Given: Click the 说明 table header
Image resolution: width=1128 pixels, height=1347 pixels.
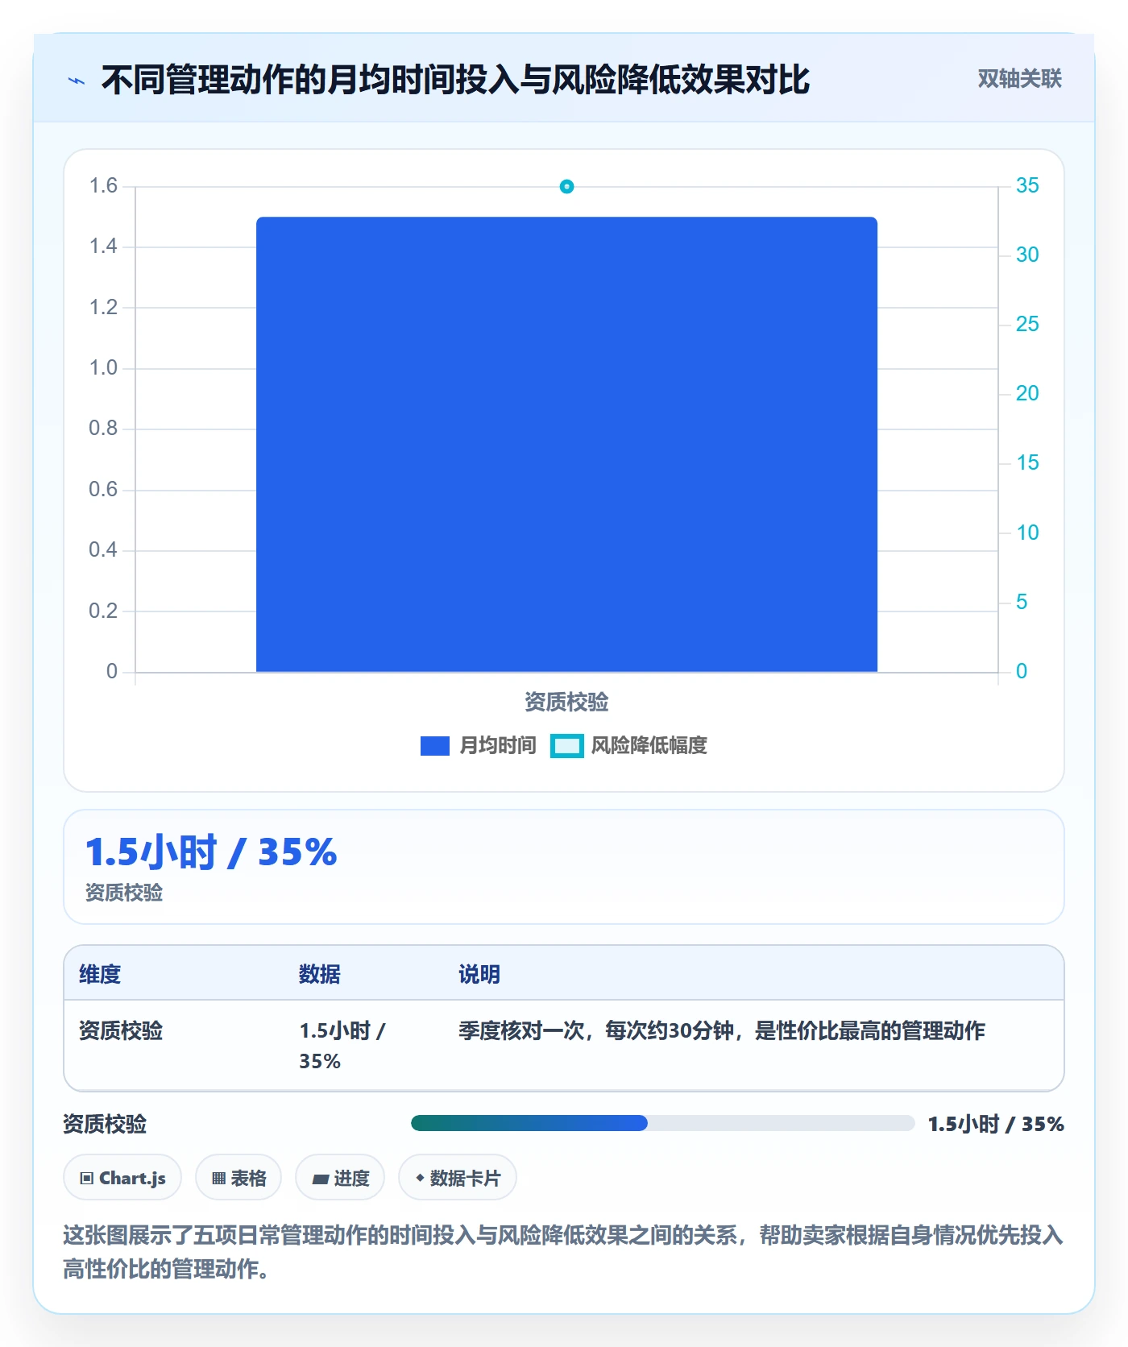Looking at the screenshot, I should pos(479,975).
